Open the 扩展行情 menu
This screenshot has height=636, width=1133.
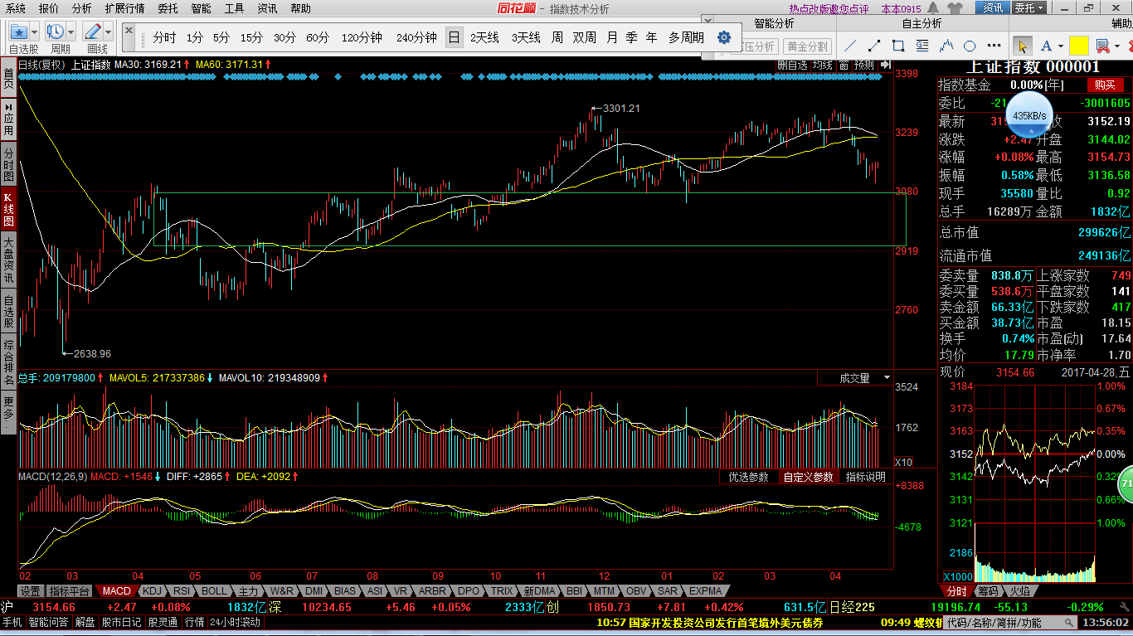pos(124,8)
